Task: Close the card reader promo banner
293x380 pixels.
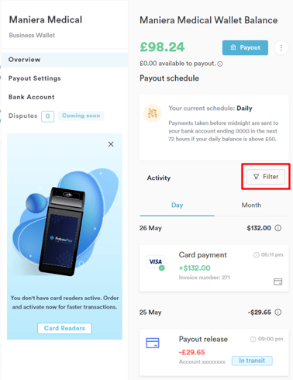Action: coord(111,144)
